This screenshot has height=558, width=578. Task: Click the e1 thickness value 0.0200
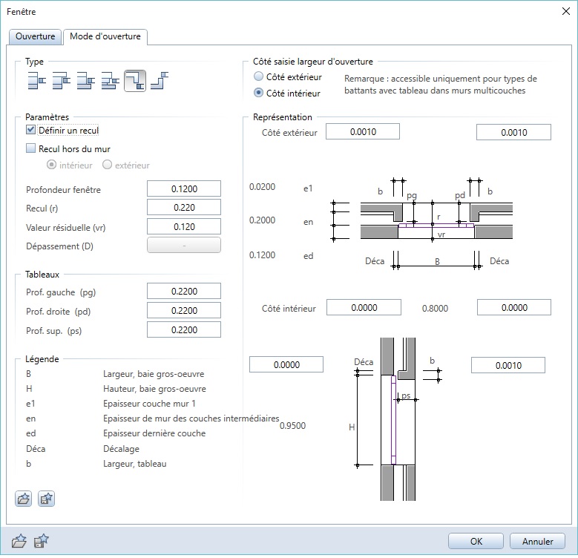[262, 187]
